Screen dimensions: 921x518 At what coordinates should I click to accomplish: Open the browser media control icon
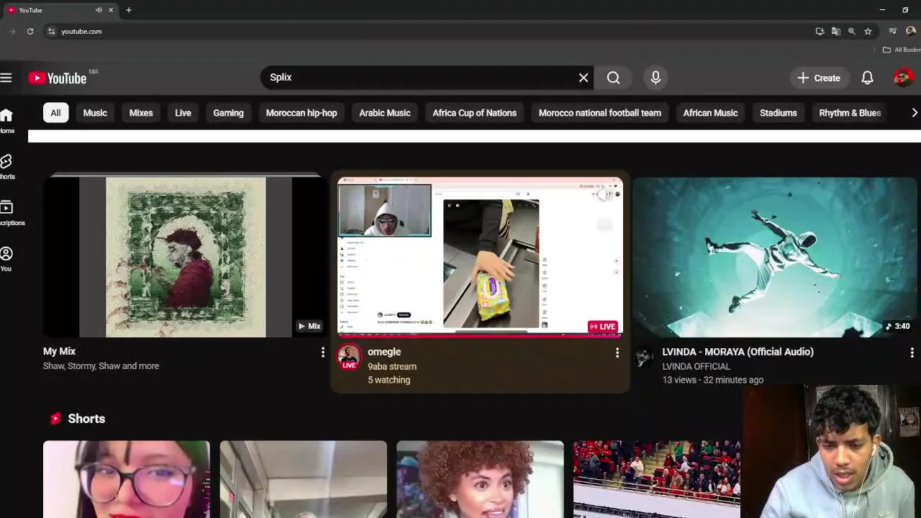point(893,32)
